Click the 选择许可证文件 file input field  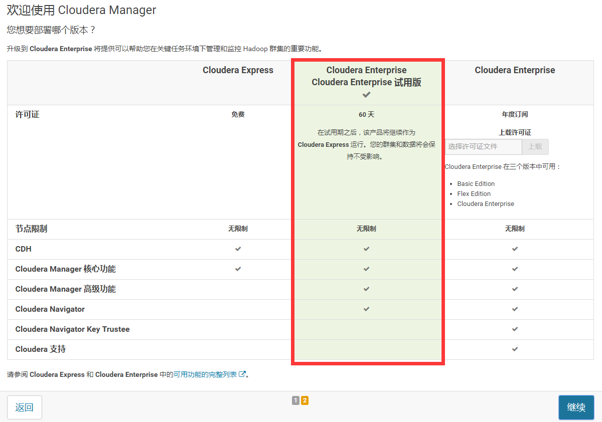[484, 147]
